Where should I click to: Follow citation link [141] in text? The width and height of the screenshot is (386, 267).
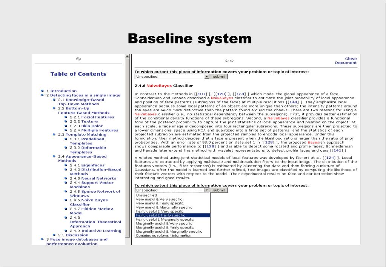(x=337, y=150)
